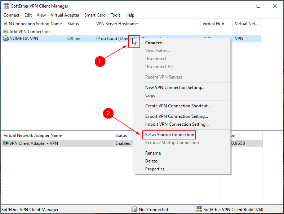Screen dimensions: 284x214
Task: Close the SoftEther VPN Client Manager window
Action: pyautogui.click(x=275, y=6)
